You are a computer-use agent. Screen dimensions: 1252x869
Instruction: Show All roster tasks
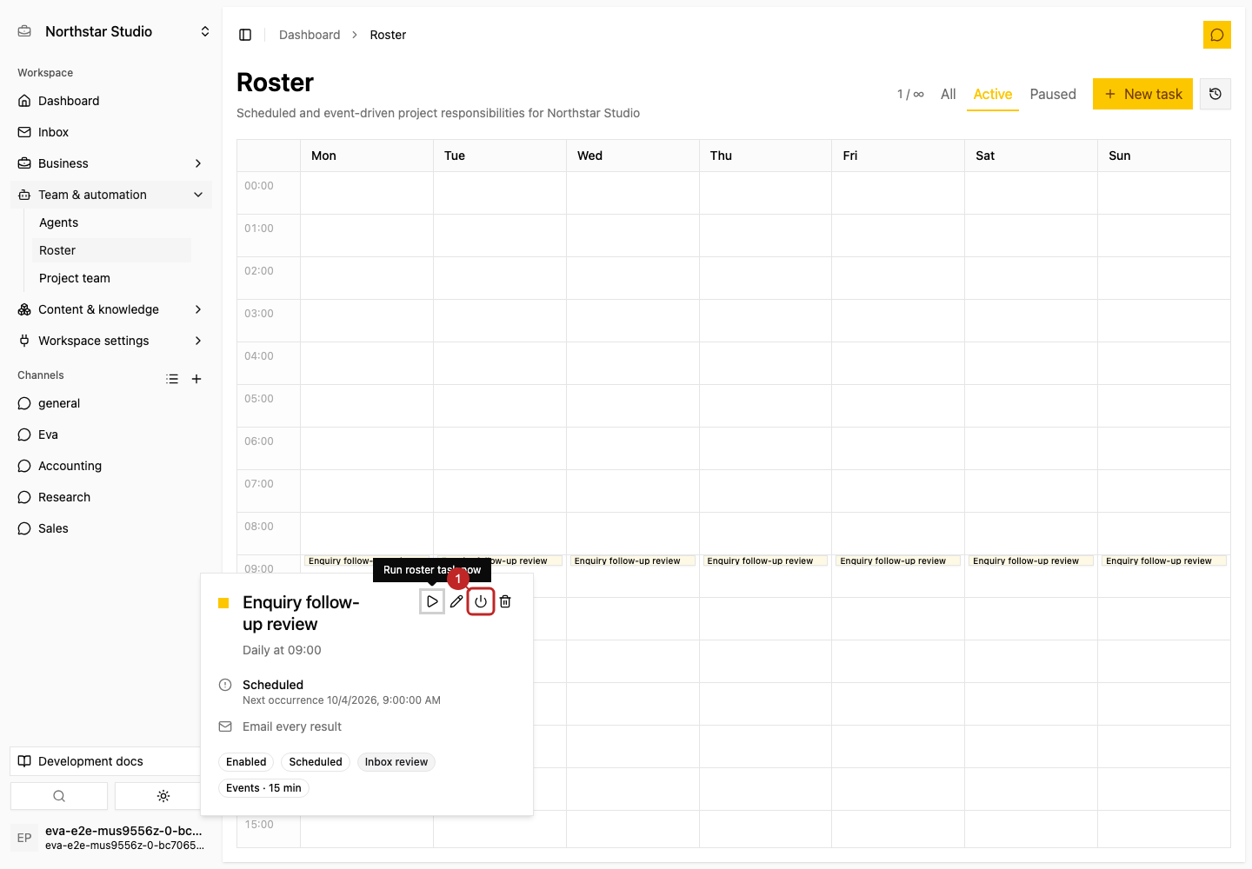pyautogui.click(x=949, y=94)
